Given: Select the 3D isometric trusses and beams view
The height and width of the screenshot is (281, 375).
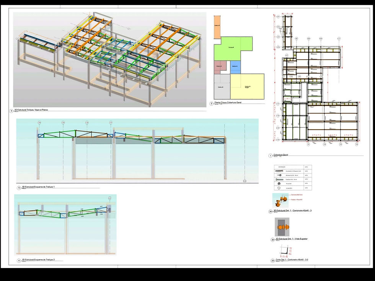Looking at the screenshot, I should pos(110,60).
